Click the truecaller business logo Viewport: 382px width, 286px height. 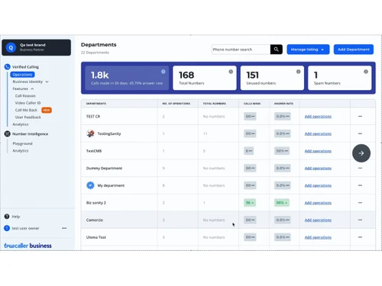(x=28, y=246)
